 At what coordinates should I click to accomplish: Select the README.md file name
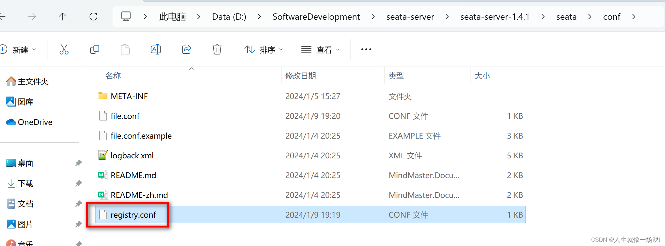[x=133, y=175]
